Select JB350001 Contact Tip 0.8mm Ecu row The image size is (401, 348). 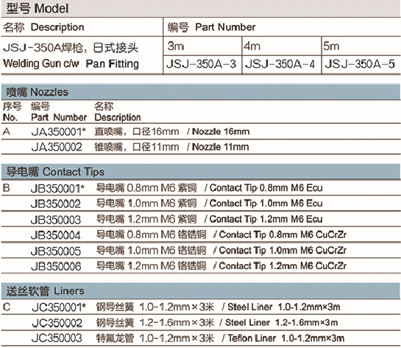pyautogui.click(x=200, y=188)
